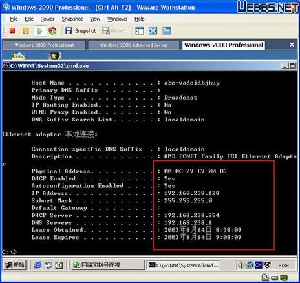This screenshot has width=300, height=283.
Task: Open the Help menu
Action: (x=140, y=19)
